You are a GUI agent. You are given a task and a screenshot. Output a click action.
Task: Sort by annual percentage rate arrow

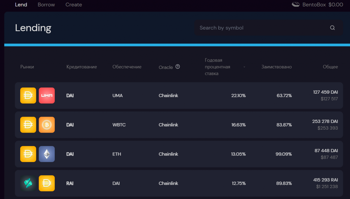[244, 67]
